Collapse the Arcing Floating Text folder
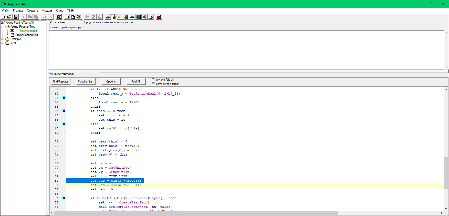Viewport: 449px width, 216px height. tap(3, 27)
